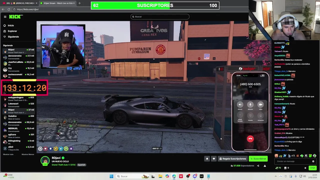320x180 pixels.
Task: Open the endygamingpro recommended channel
Action: (x=18, y=99)
